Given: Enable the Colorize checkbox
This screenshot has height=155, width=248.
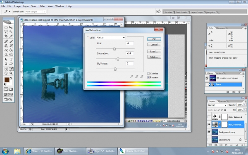Looking at the screenshot, I should pos(148,74).
